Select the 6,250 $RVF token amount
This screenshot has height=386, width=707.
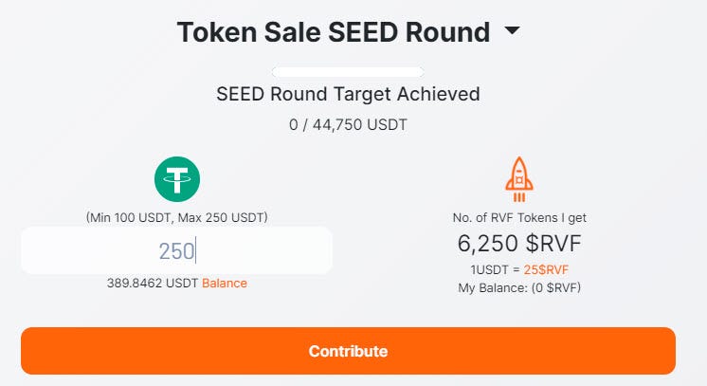point(519,244)
